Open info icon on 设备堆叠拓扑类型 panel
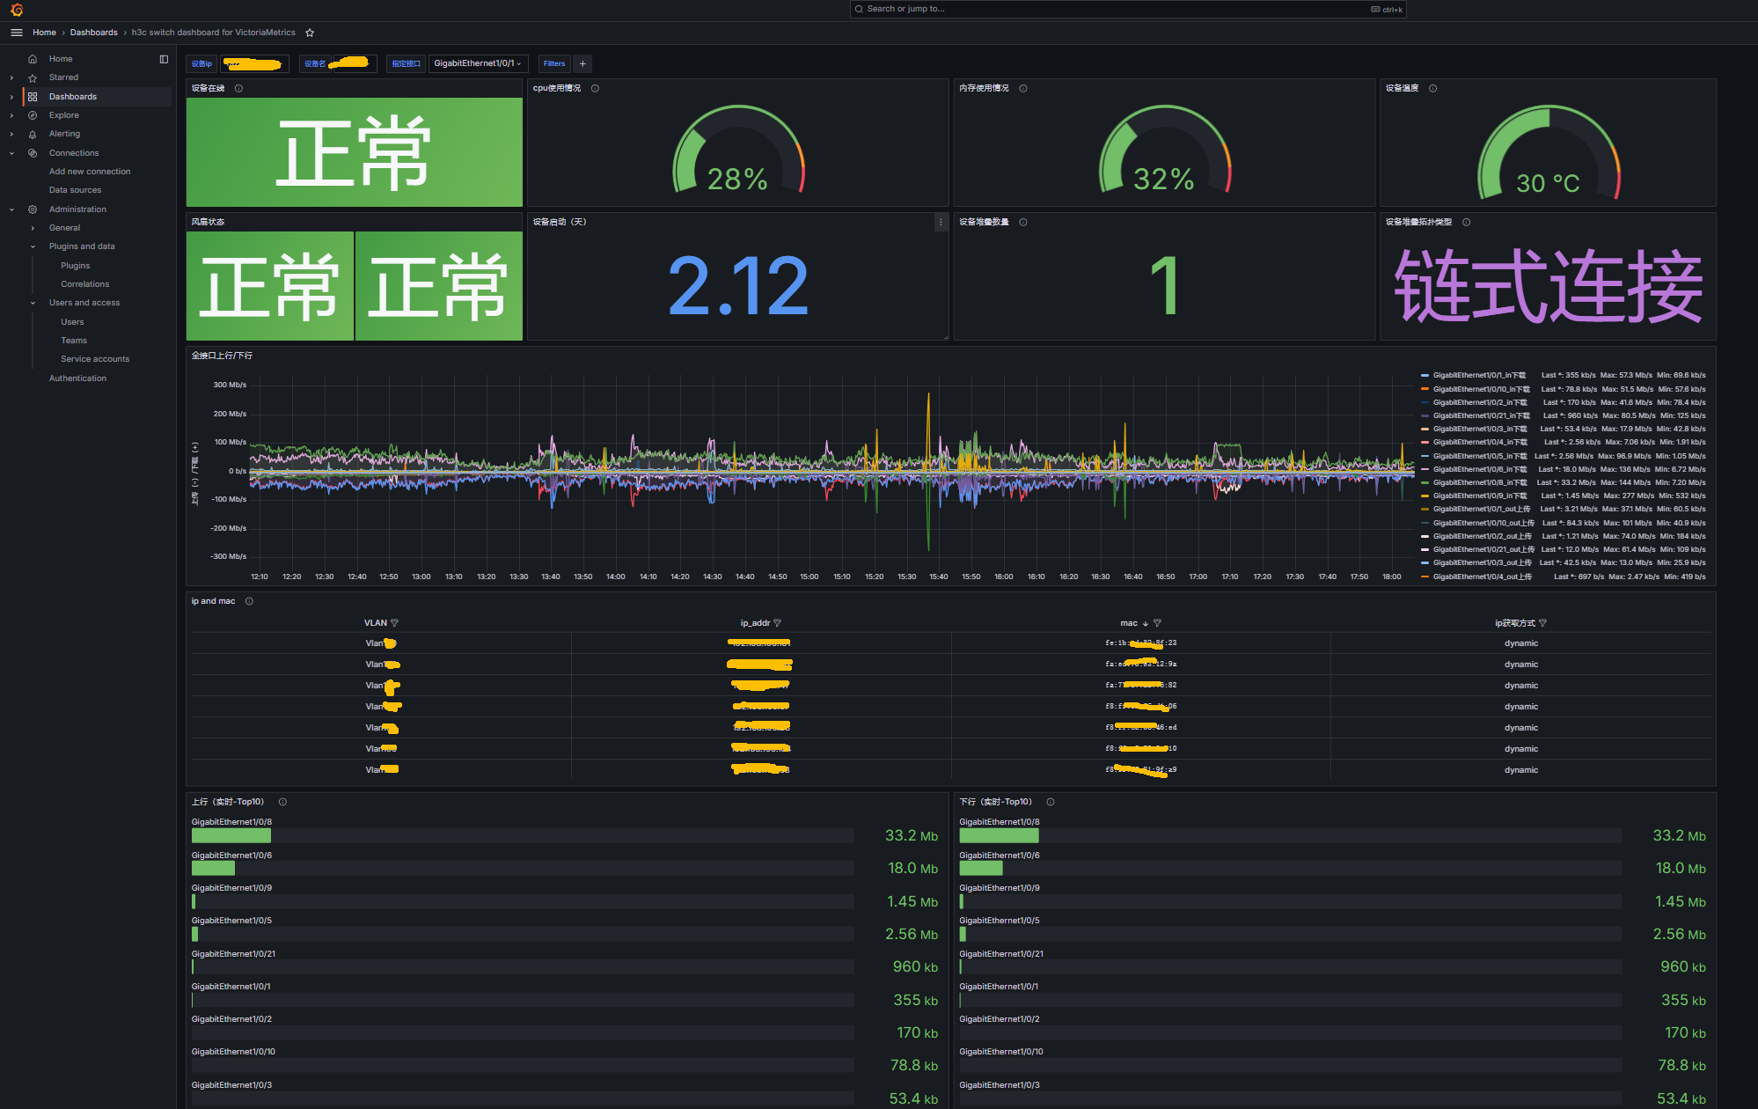The image size is (1758, 1109). [1466, 222]
